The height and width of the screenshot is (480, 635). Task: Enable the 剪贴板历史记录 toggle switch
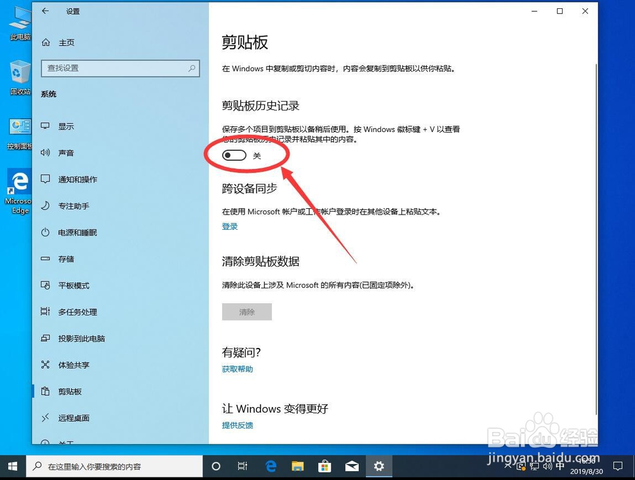233,154
